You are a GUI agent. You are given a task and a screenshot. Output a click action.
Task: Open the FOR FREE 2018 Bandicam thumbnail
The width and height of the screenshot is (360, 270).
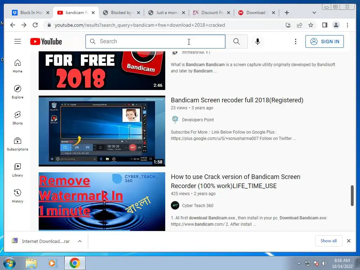coord(102,70)
